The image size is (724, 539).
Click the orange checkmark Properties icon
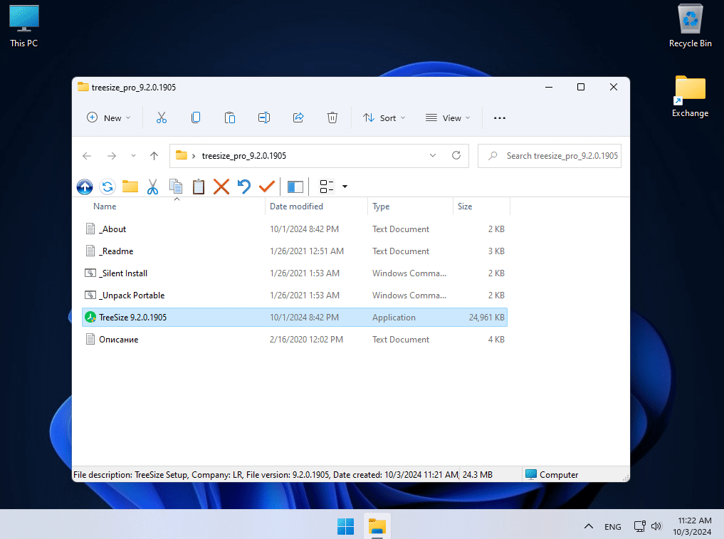click(266, 187)
